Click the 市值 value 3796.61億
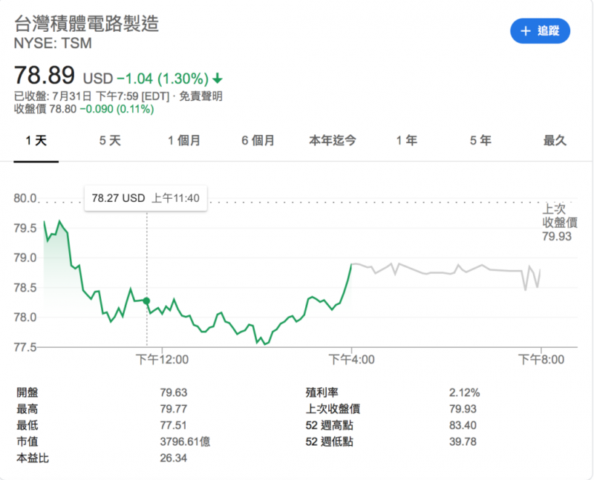This screenshot has width=594, height=480. 185,441
